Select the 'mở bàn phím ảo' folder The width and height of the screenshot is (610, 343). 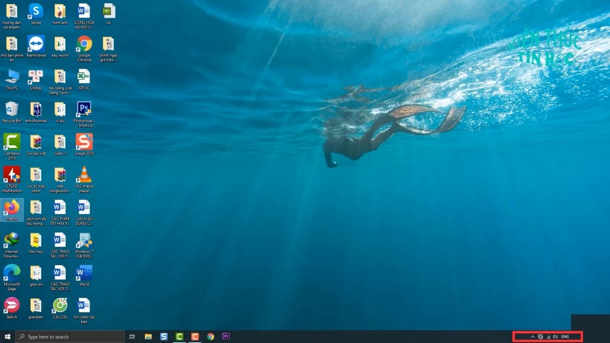pos(12,48)
